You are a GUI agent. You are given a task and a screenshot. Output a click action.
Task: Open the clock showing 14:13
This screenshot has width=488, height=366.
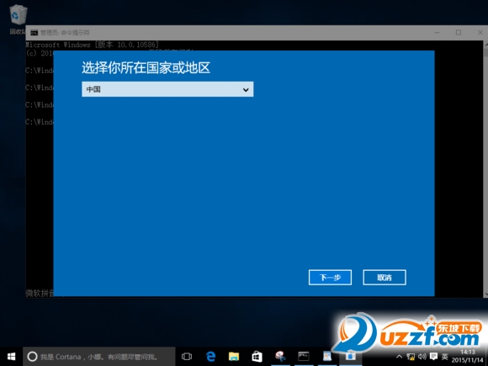[468, 357]
